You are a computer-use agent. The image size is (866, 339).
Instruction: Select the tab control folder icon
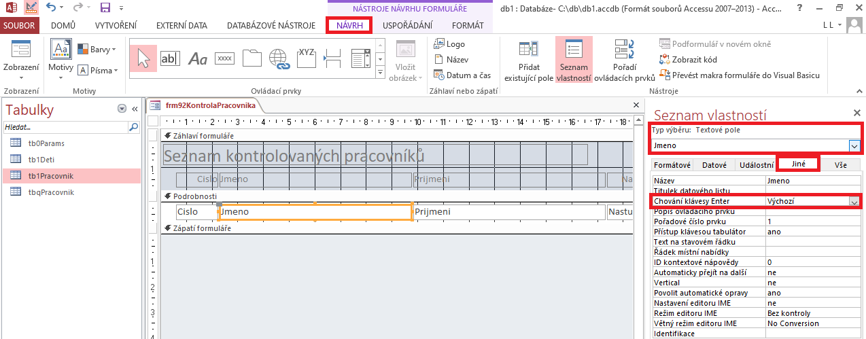point(252,58)
